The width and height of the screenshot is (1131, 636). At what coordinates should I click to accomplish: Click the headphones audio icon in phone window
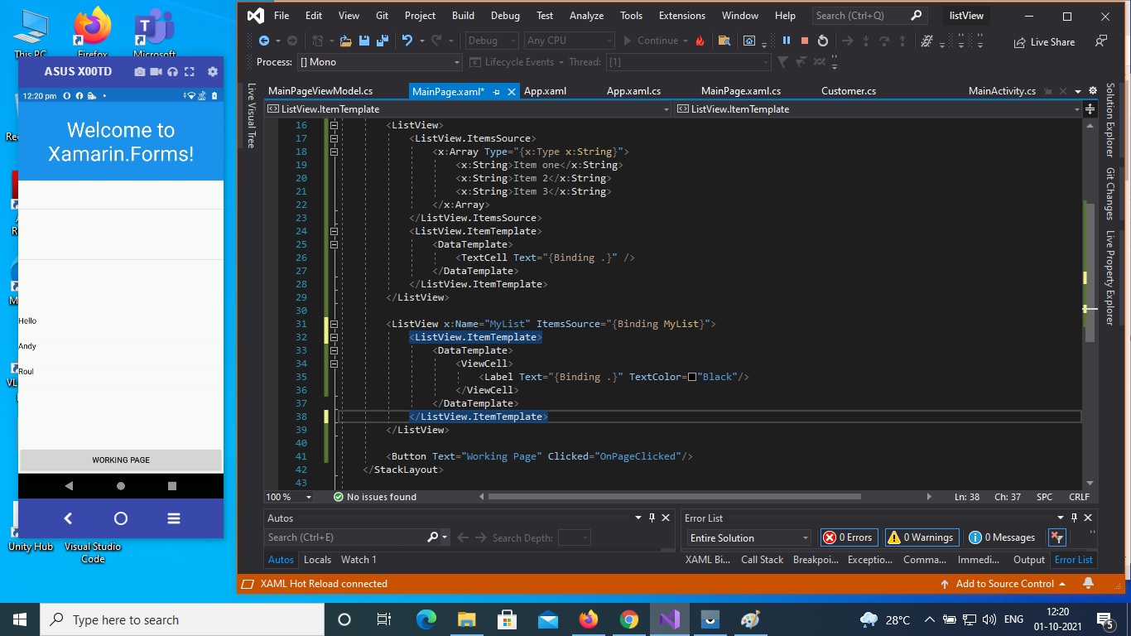click(x=173, y=72)
